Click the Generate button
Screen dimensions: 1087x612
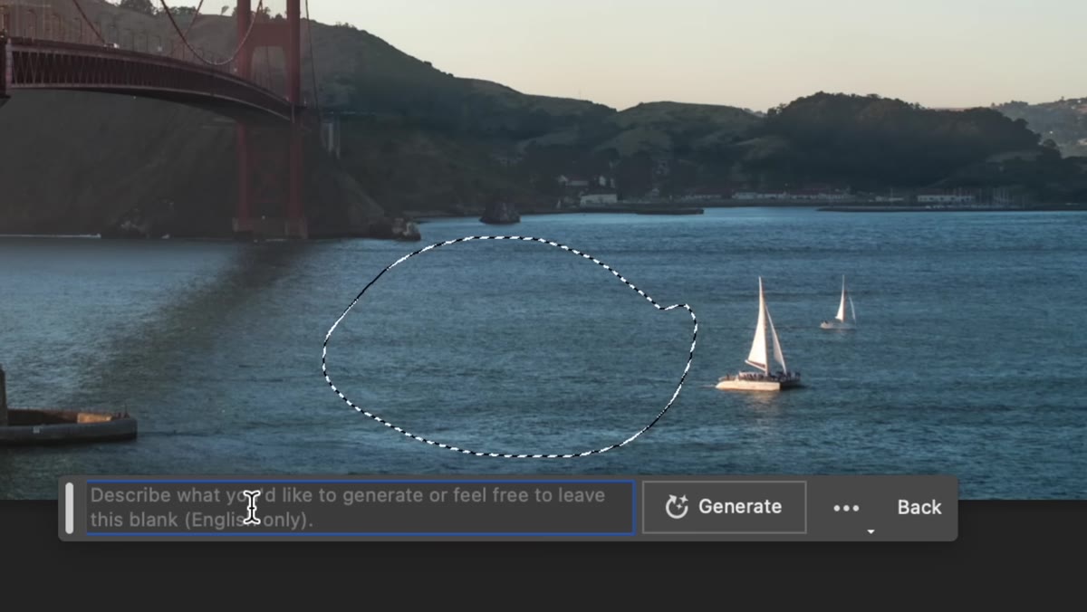tap(724, 507)
